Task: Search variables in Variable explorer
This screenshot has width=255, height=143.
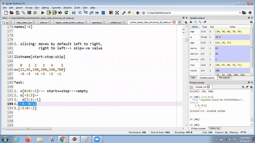Action: [251, 22]
